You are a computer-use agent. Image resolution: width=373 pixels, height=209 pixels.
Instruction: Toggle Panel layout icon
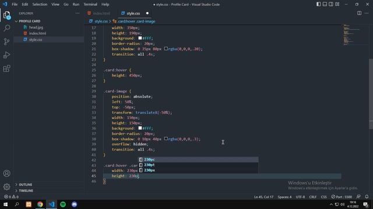coord(325,4)
